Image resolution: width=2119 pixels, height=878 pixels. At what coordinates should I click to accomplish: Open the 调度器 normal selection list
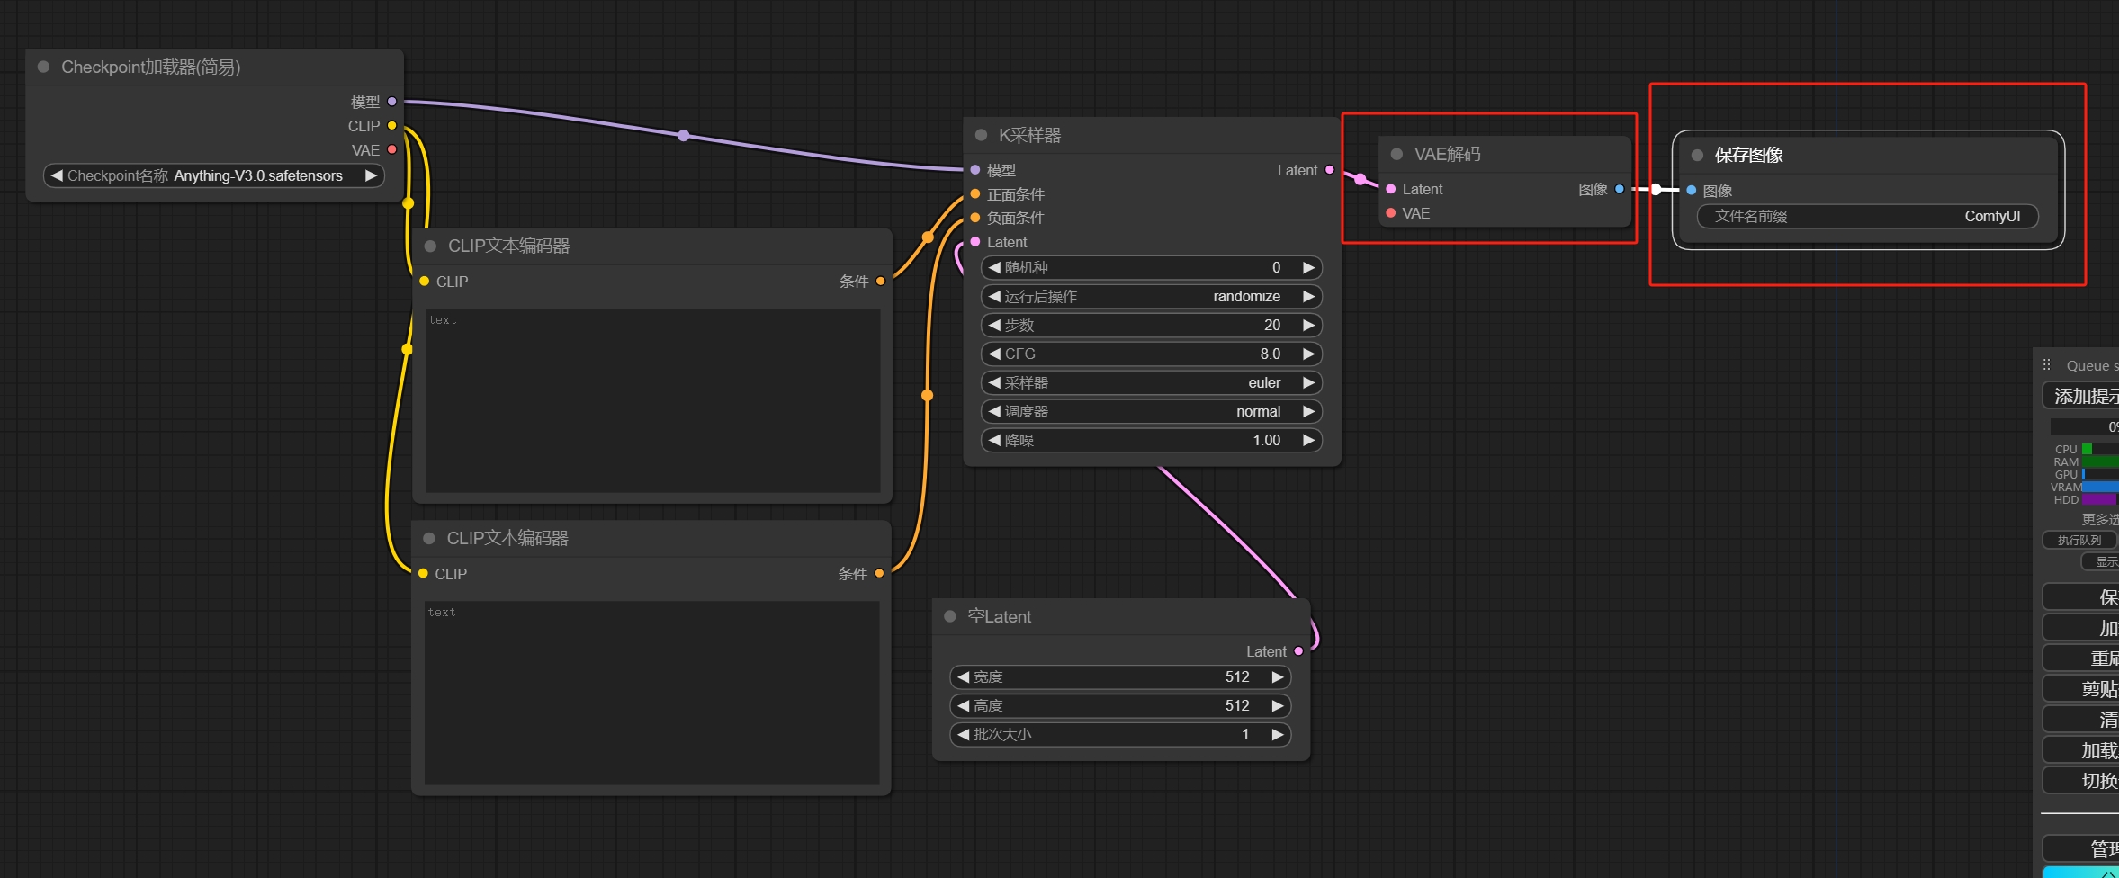1151,411
